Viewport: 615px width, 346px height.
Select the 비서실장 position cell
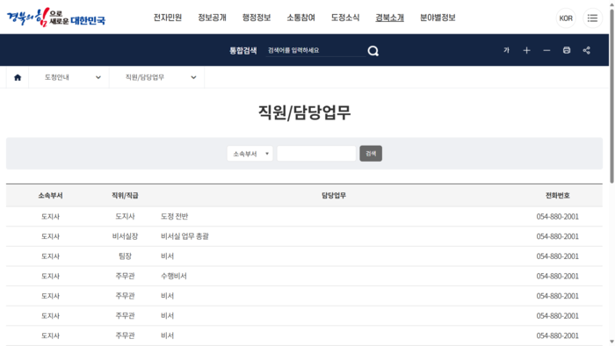(125, 236)
